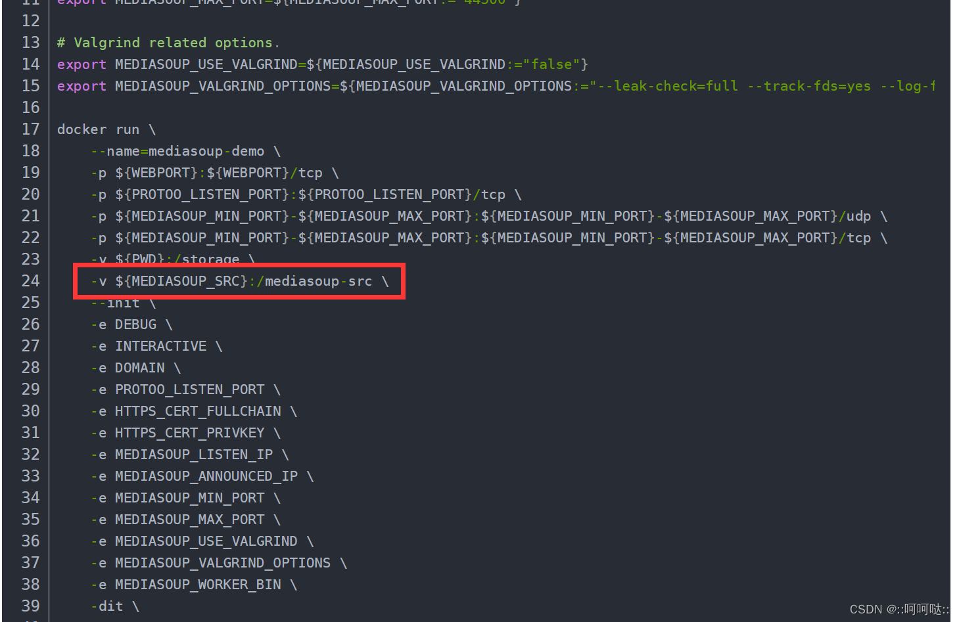The width and height of the screenshot is (959, 622).
Task: Click the '-e HTTPS_CERT_PRIVKEY' line
Action: point(186,433)
